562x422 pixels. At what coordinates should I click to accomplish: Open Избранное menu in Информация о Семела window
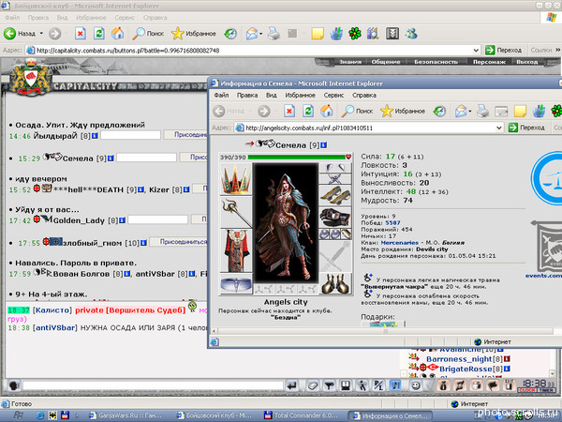300,95
